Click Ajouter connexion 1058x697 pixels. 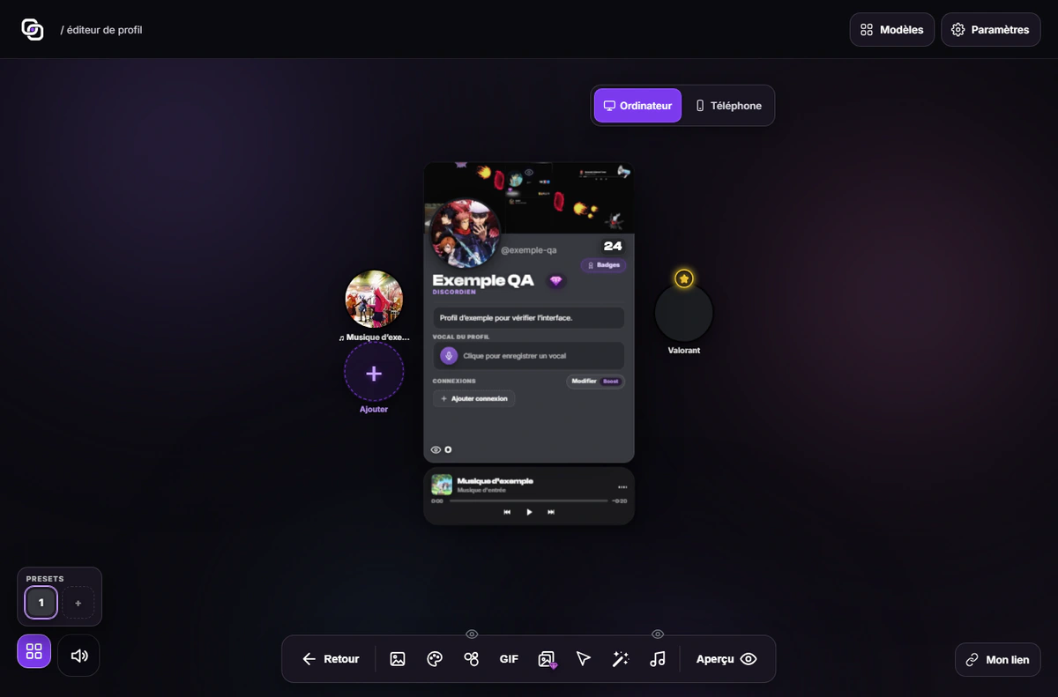tap(473, 399)
